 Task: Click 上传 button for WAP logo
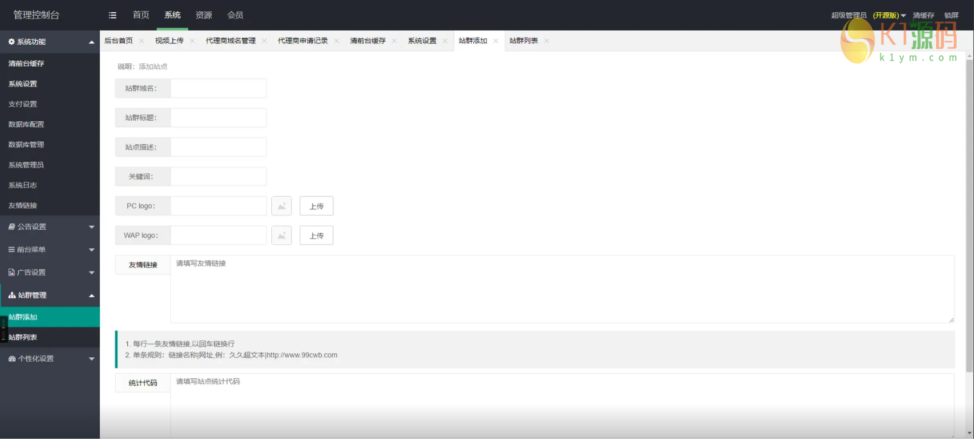[x=317, y=235]
